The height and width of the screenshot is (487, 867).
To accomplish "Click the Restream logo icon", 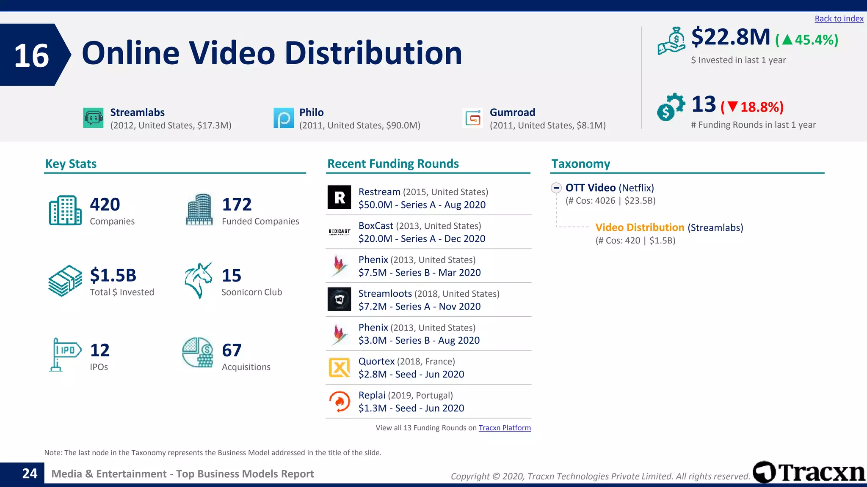I will click(x=339, y=197).
